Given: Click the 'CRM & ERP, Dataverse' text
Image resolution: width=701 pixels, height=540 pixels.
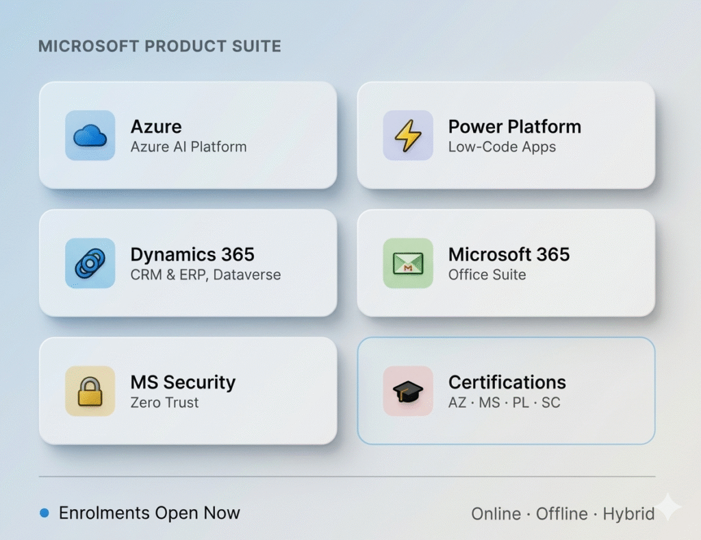Looking at the screenshot, I should 205,275.
